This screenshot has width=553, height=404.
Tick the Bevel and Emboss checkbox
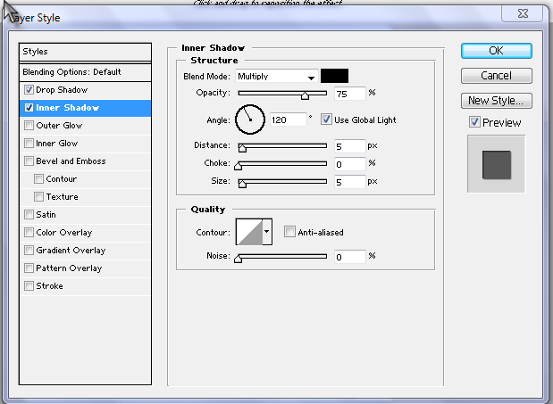(x=29, y=161)
